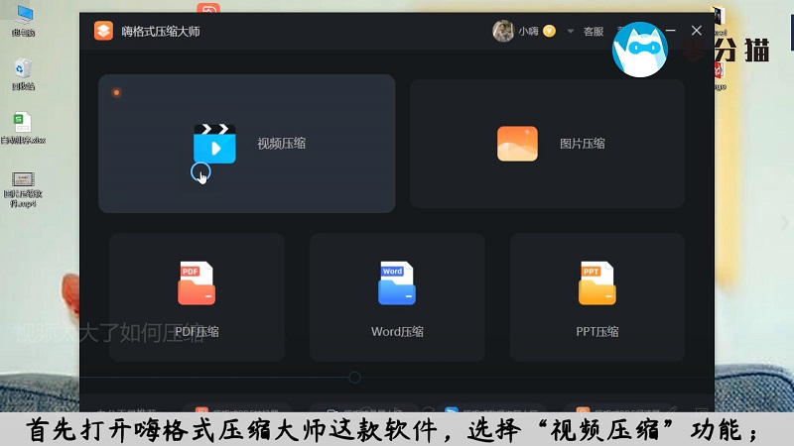This screenshot has height=446, width=794.
Task: Select the 图片压缩 card
Action: [547, 144]
